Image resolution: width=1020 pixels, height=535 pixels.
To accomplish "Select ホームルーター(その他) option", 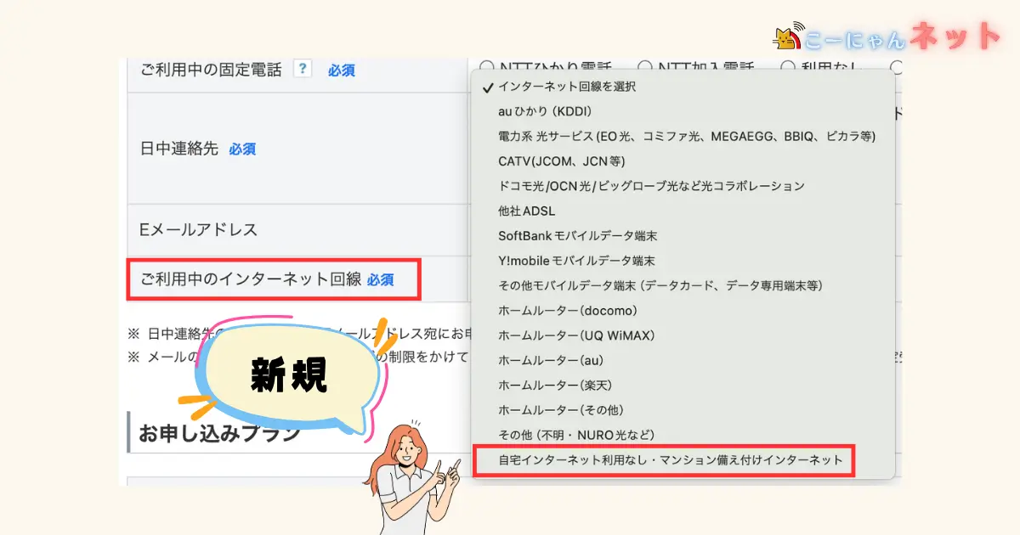I will [x=683, y=410].
